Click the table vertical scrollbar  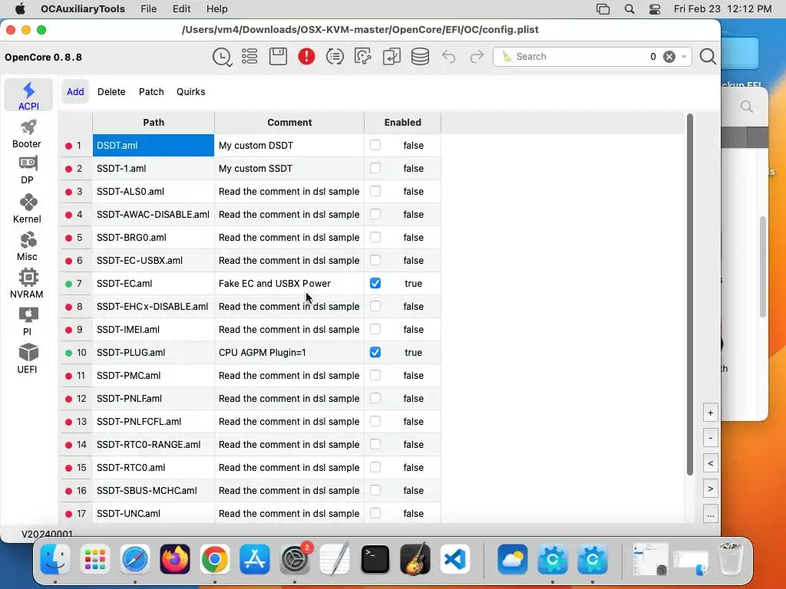(x=690, y=294)
